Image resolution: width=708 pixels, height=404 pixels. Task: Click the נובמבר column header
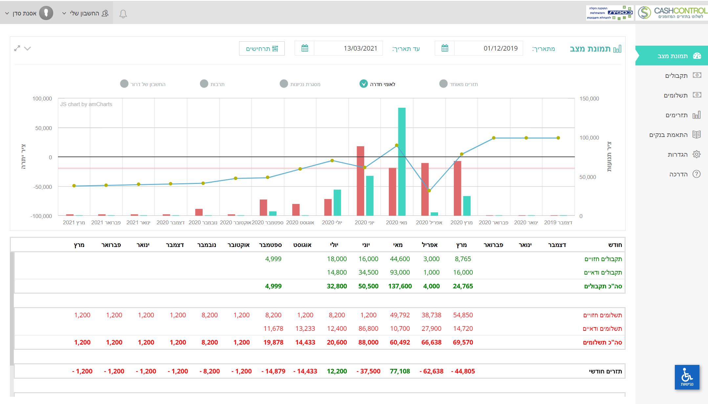[x=207, y=245]
